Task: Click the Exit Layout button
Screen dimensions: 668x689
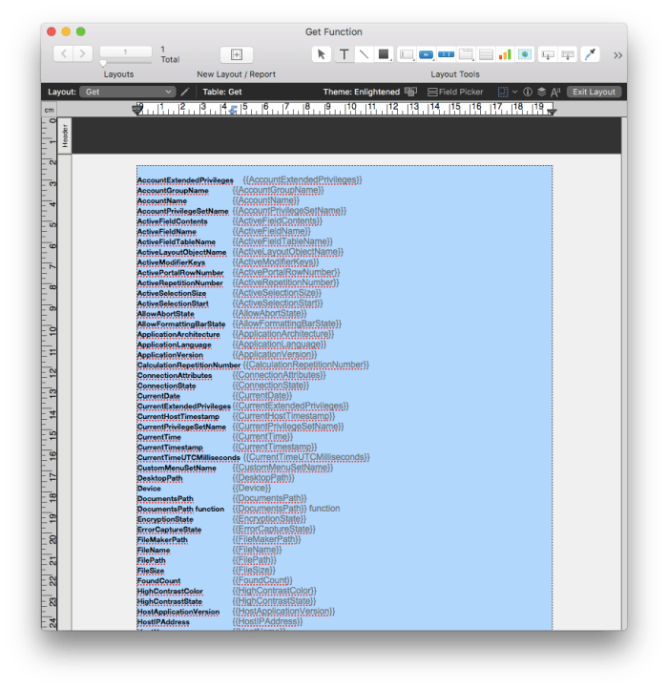Action: pos(594,92)
